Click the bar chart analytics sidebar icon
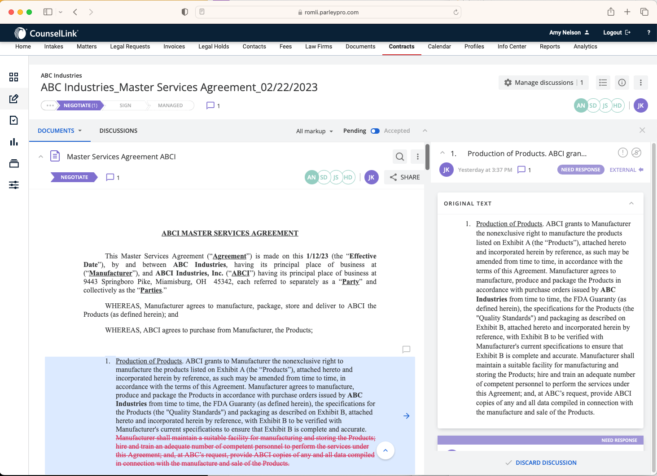 (x=14, y=142)
